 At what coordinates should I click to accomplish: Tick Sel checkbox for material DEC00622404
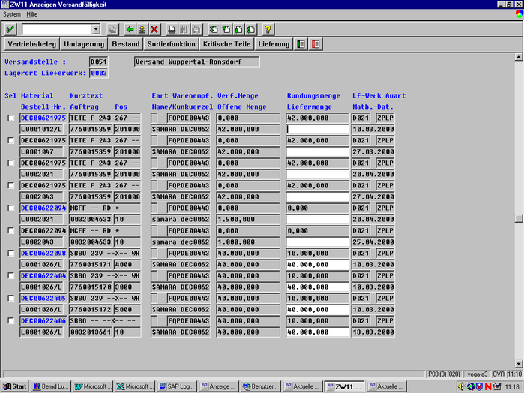pos(11,275)
